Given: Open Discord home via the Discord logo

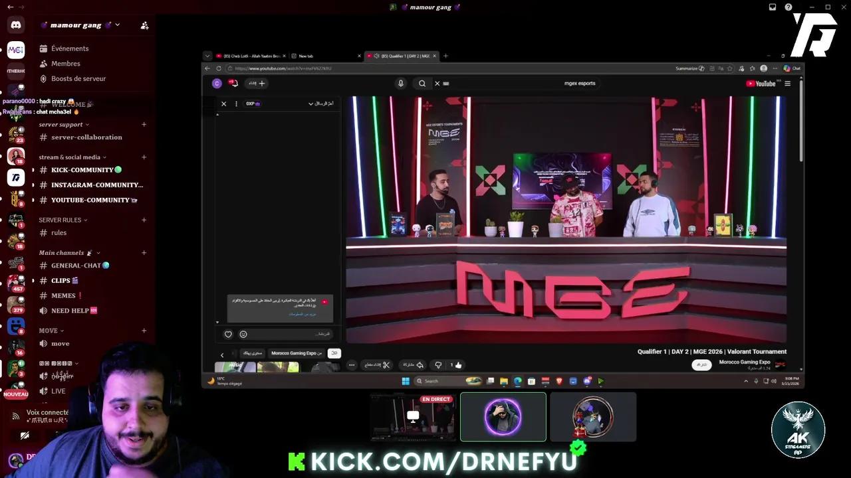Looking at the screenshot, I should pyautogui.click(x=16, y=25).
